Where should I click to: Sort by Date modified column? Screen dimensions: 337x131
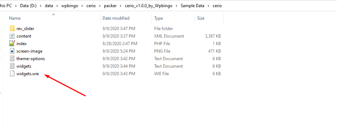(x=116, y=18)
